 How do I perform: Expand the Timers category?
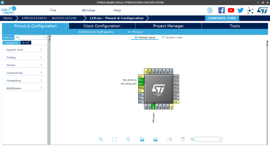tap(24, 65)
